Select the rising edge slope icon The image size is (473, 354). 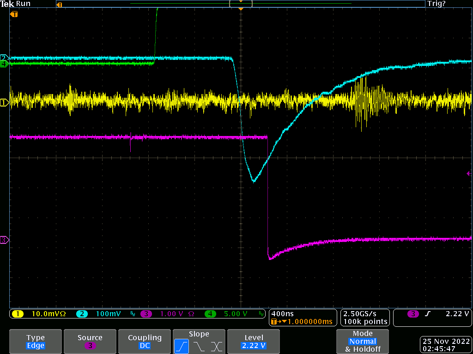(x=181, y=346)
